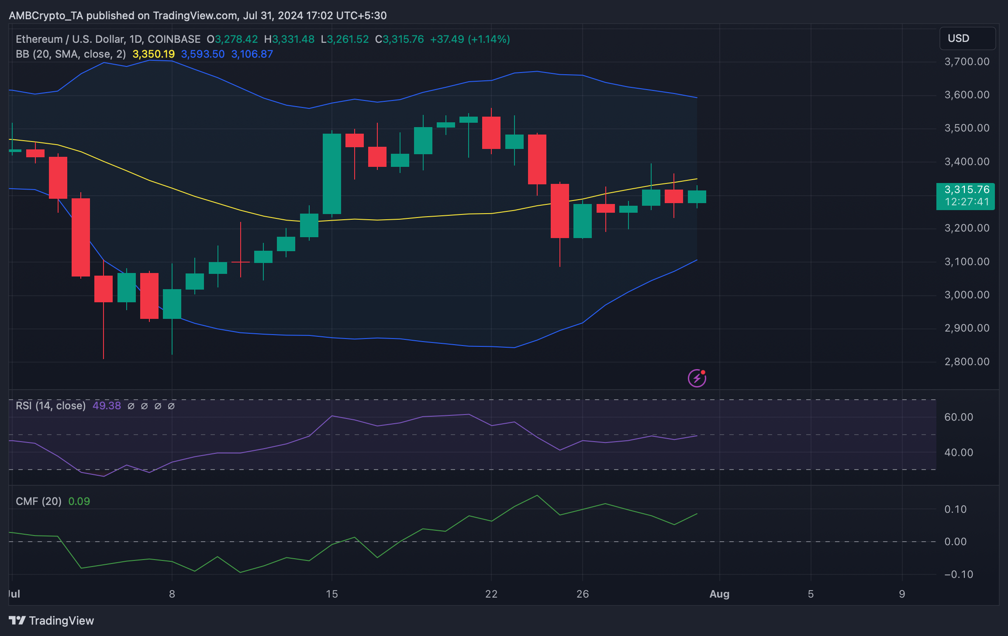This screenshot has height=636, width=1008.
Task: Open the USD currency selector
Action: pos(967,38)
